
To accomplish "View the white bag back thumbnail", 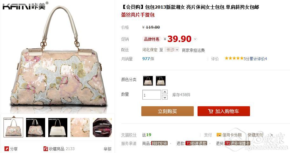I will pyautogui.click(x=58, y=128).
